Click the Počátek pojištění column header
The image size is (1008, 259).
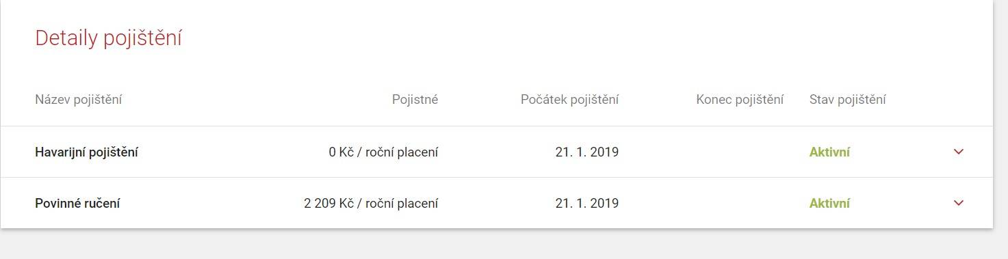point(569,100)
